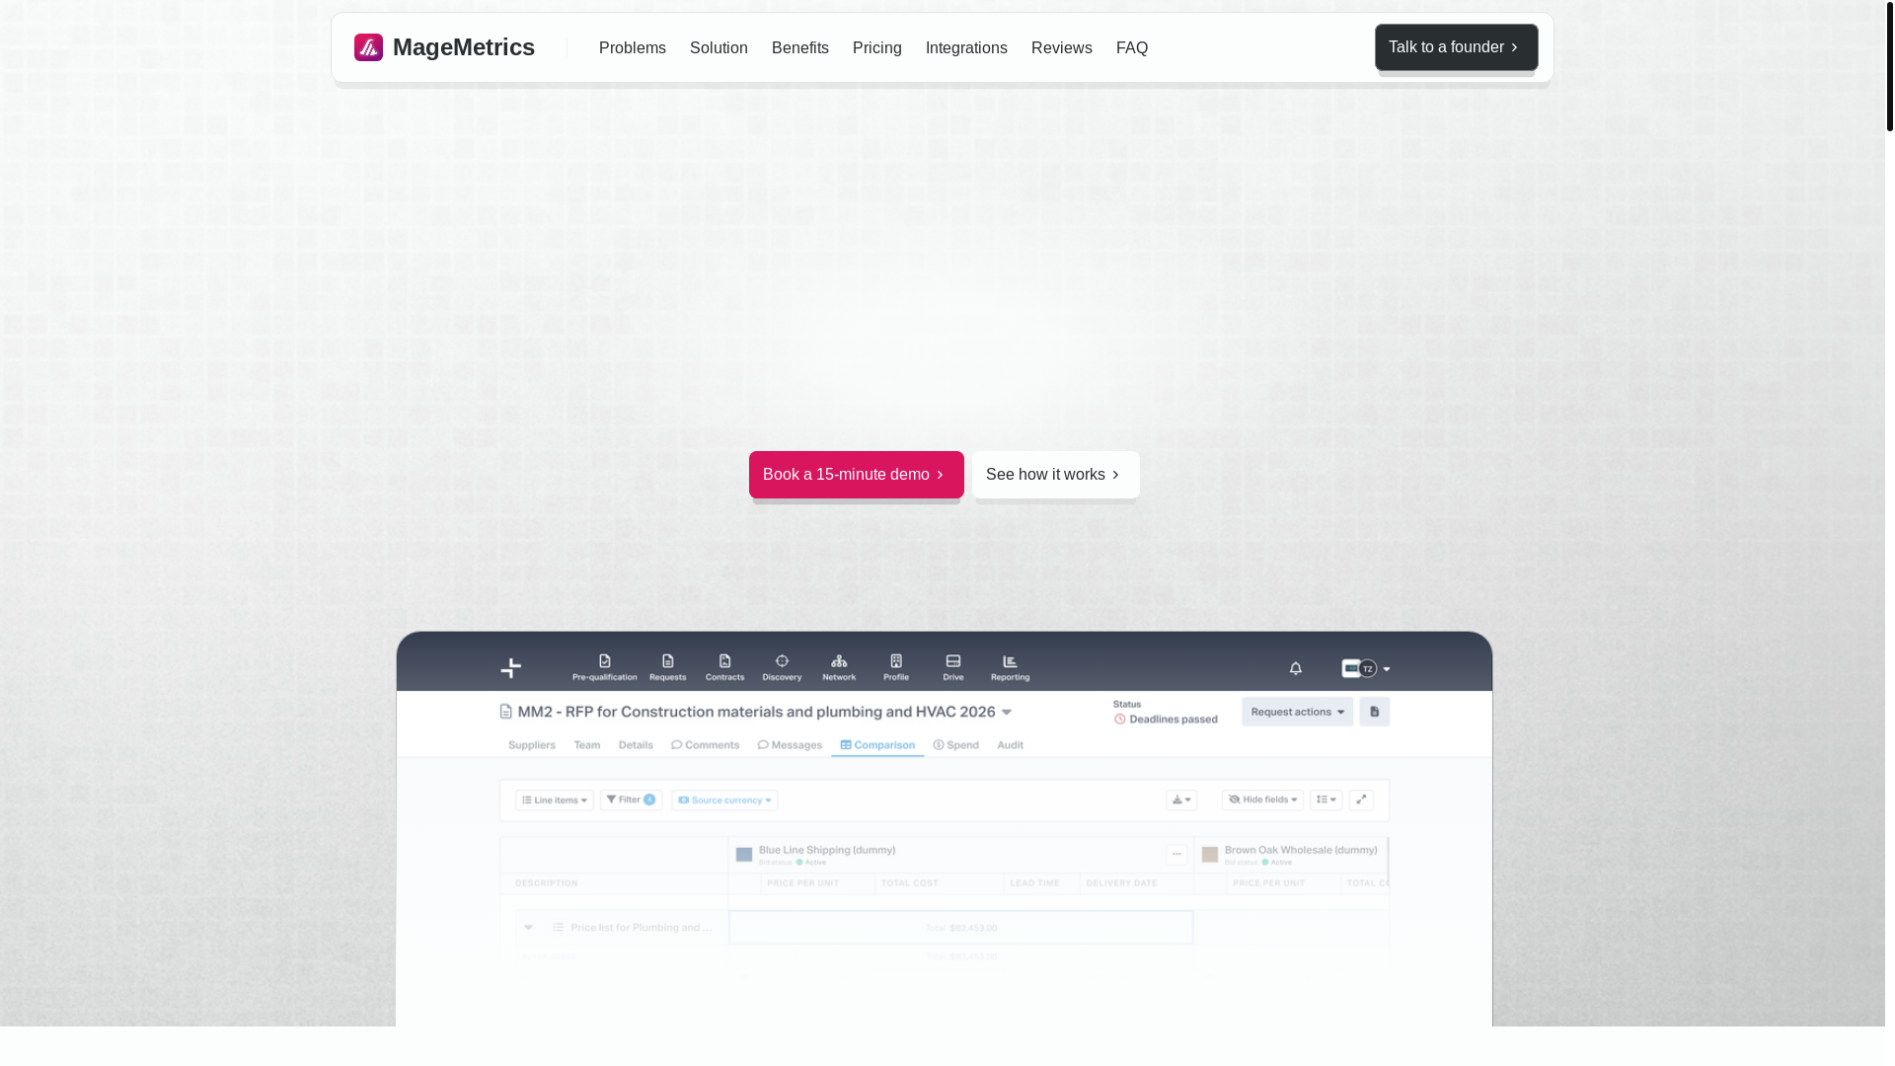Switch to the Suppliers tab

click(x=532, y=745)
